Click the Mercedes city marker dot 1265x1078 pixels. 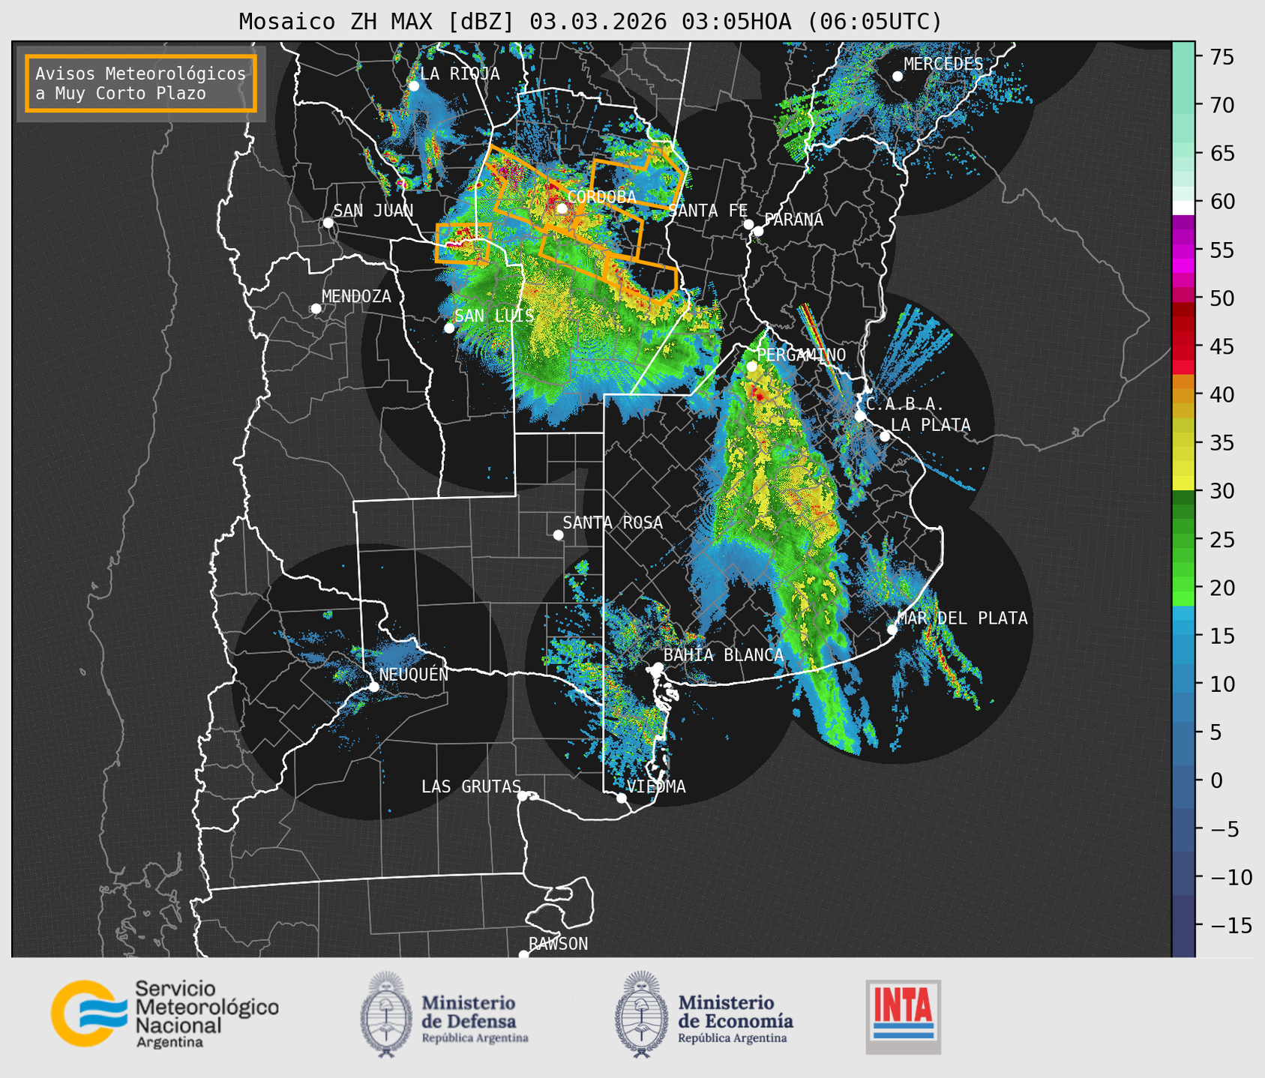click(897, 76)
